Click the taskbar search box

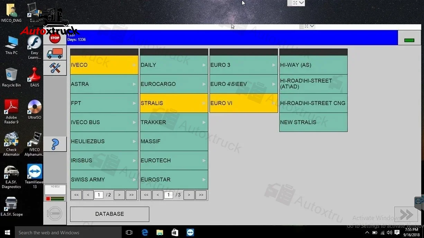[68, 232]
